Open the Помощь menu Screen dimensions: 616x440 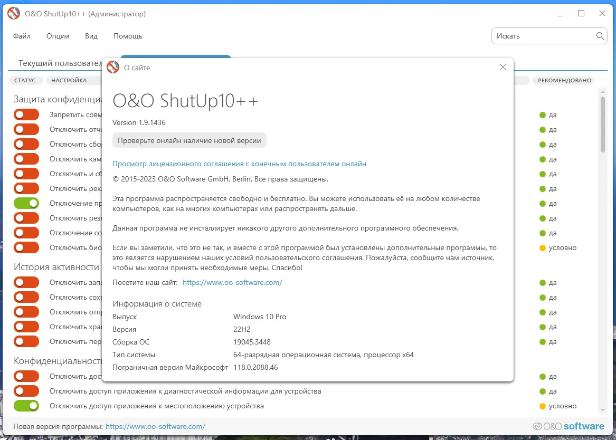pos(128,36)
